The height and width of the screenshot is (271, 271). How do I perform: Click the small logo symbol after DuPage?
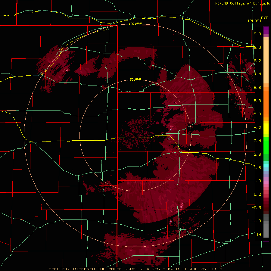(x=268, y=3)
